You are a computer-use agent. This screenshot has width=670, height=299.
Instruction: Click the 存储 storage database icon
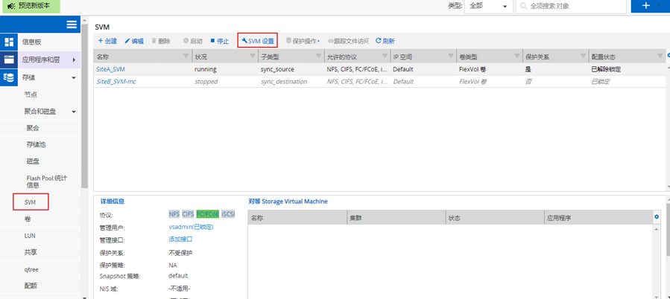pyautogui.click(x=10, y=77)
